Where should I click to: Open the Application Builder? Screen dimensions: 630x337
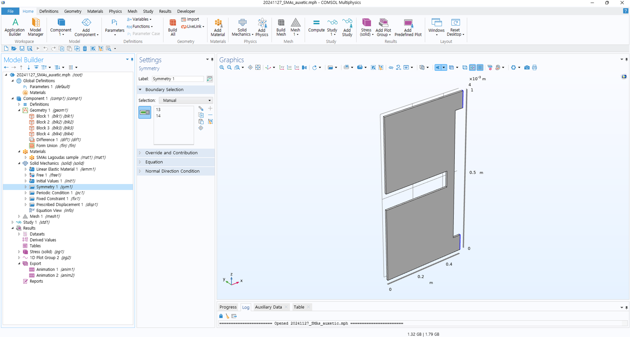14,27
